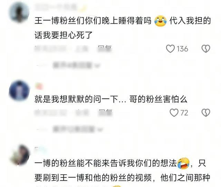Open the third commenter's username
This screenshot has width=221, height=187.
click(x=41, y=149)
